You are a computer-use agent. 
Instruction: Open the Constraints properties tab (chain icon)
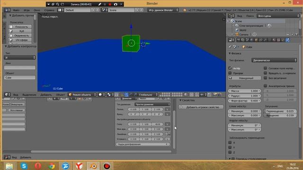pos(261,40)
